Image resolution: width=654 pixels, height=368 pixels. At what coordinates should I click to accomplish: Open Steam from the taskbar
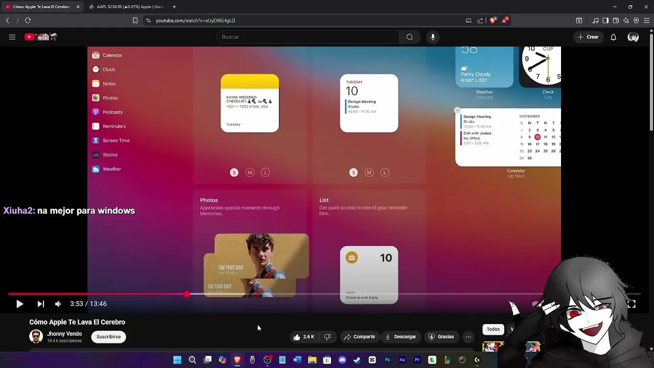click(357, 360)
